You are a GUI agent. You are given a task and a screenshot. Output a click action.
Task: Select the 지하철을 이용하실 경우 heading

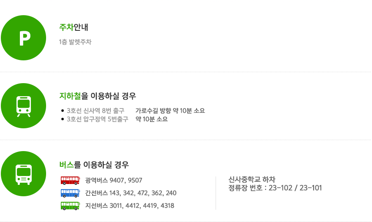98,96
